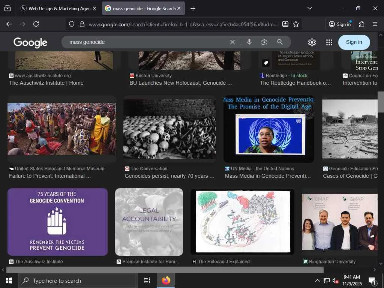Click The Holocaust Explained source label

[x=224, y=262]
